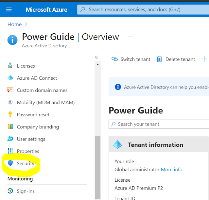Click the Tenant ID label
This screenshot has width=209, height=200.
click(x=125, y=198)
